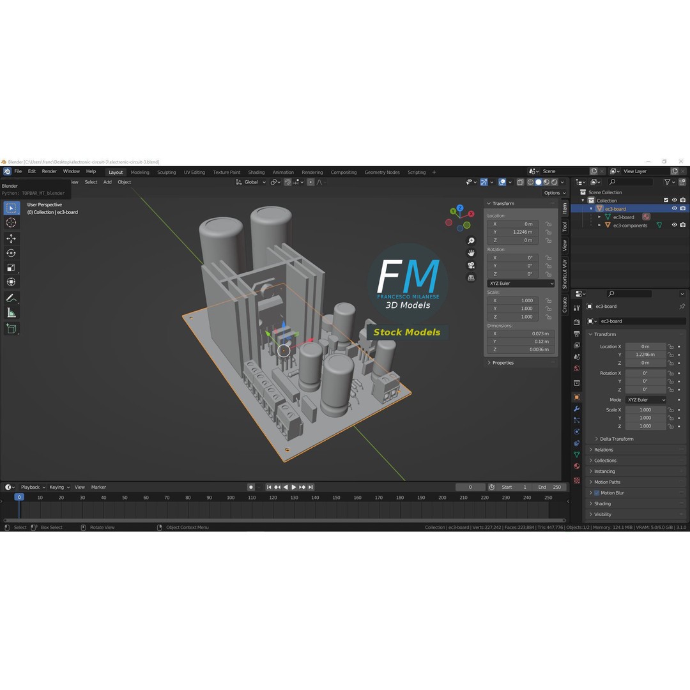The image size is (690, 690).
Task: Open rotation Mode dropdown in Properties
Action: [x=645, y=400]
